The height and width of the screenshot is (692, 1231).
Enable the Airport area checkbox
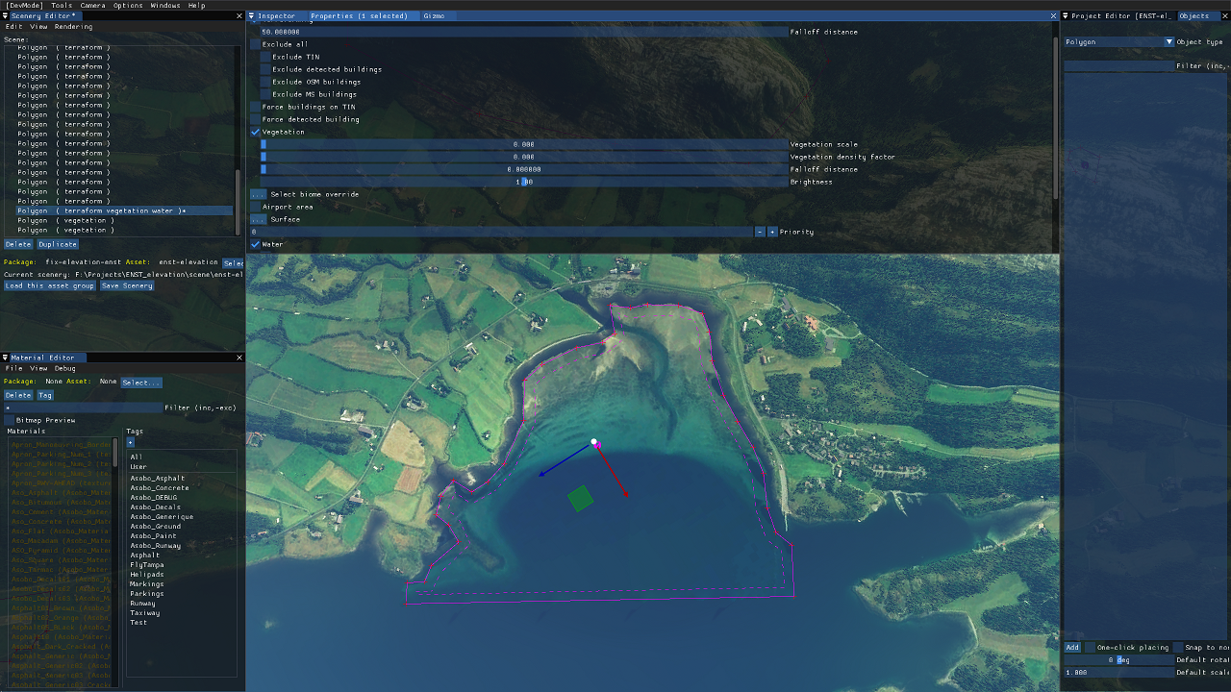[256, 207]
